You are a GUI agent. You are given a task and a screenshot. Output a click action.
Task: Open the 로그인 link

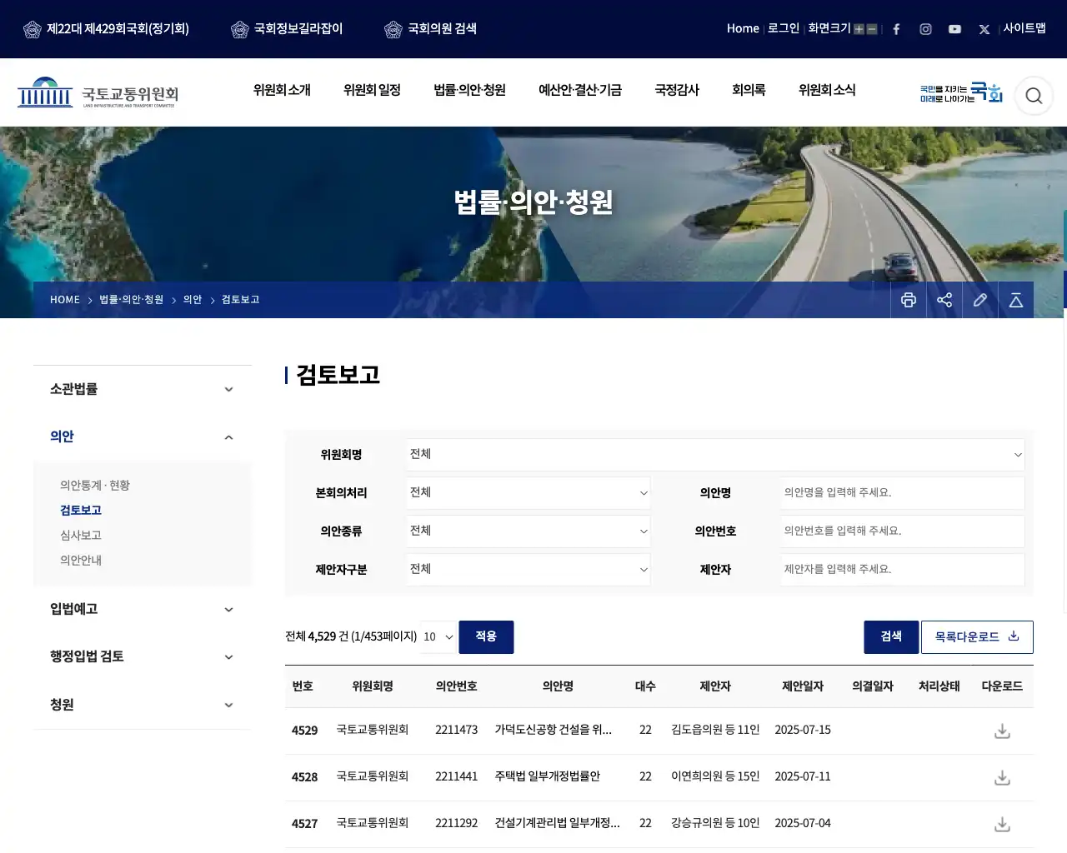[784, 28]
